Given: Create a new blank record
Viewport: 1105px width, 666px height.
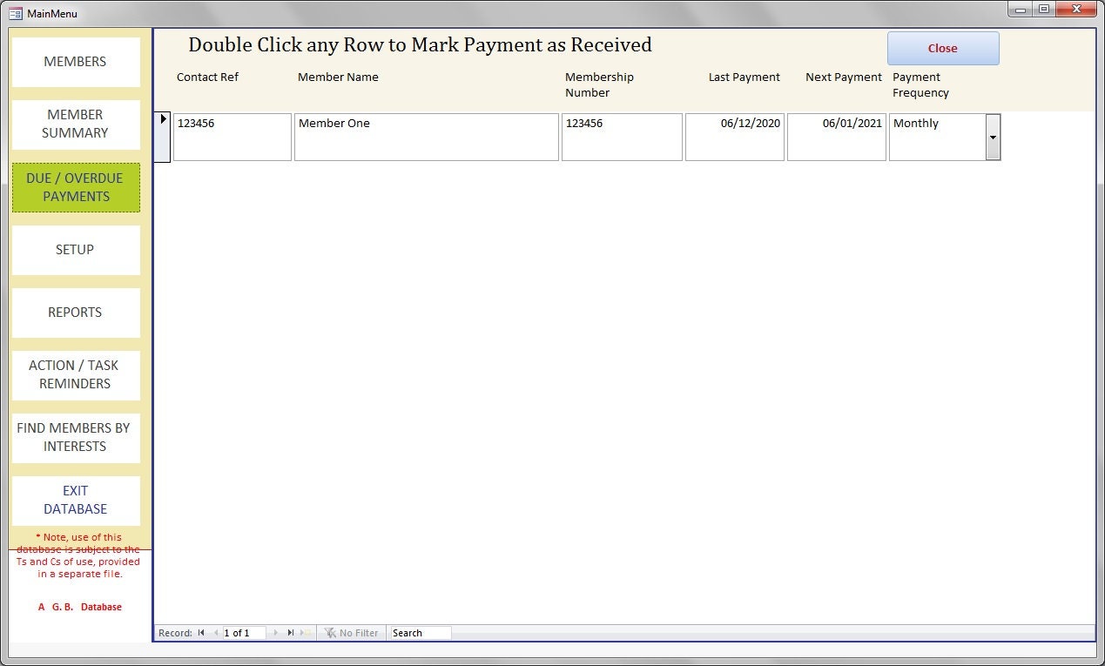Looking at the screenshot, I should click(305, 632).
